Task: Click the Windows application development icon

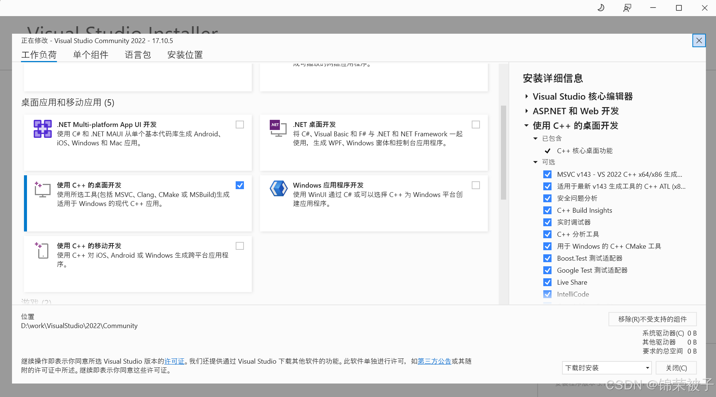Action: click(278, 188)
